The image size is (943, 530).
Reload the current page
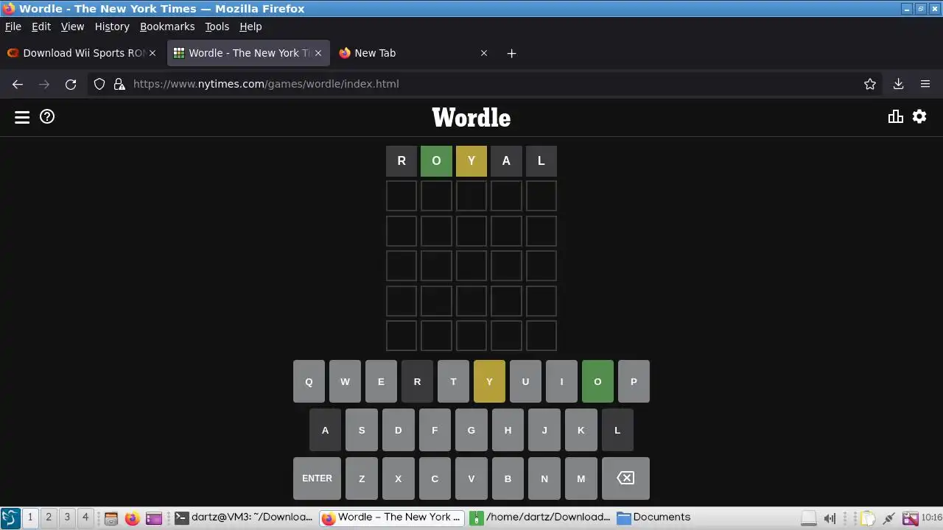(71, 84)
